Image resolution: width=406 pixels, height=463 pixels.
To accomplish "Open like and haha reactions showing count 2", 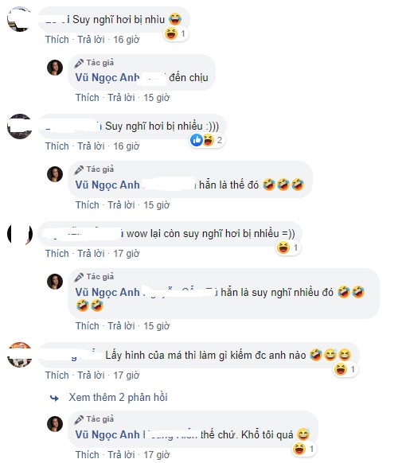I will point(206,140).
